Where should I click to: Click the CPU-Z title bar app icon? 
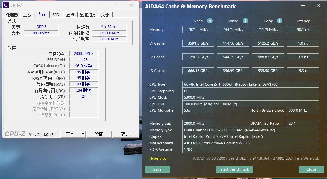(x=6, y=5)
